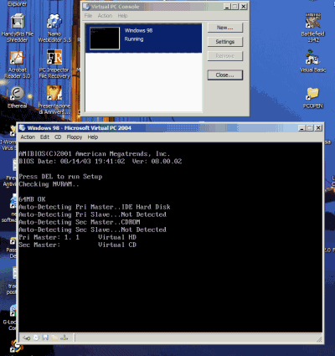Open File menu in Virtual PC Console

point(88,16)
